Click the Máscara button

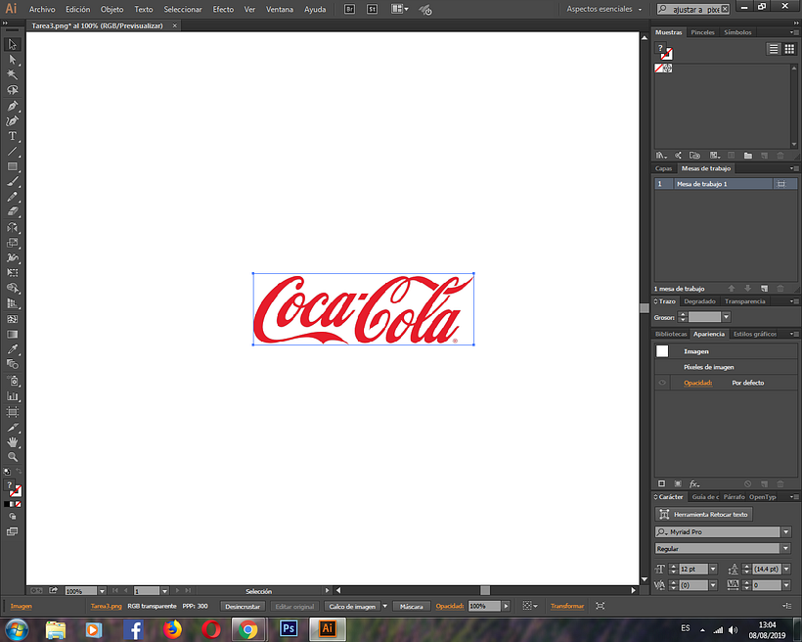click(412, 607)
